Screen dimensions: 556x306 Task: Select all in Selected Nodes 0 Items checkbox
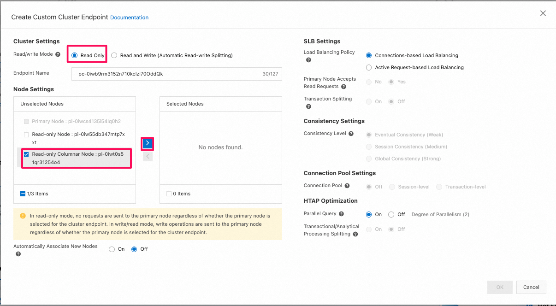tap(169, 194)
